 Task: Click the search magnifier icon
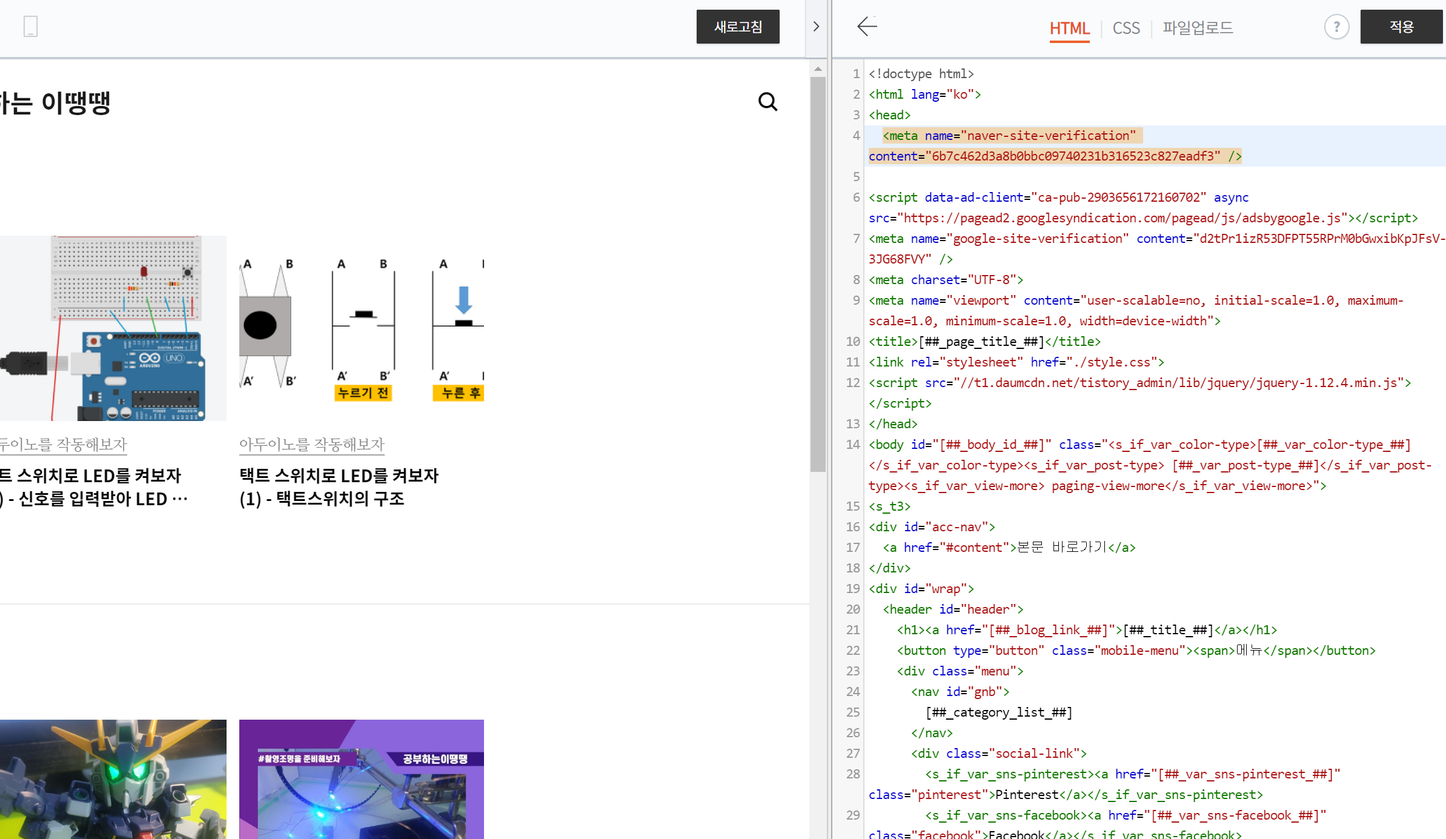[768, 102]
